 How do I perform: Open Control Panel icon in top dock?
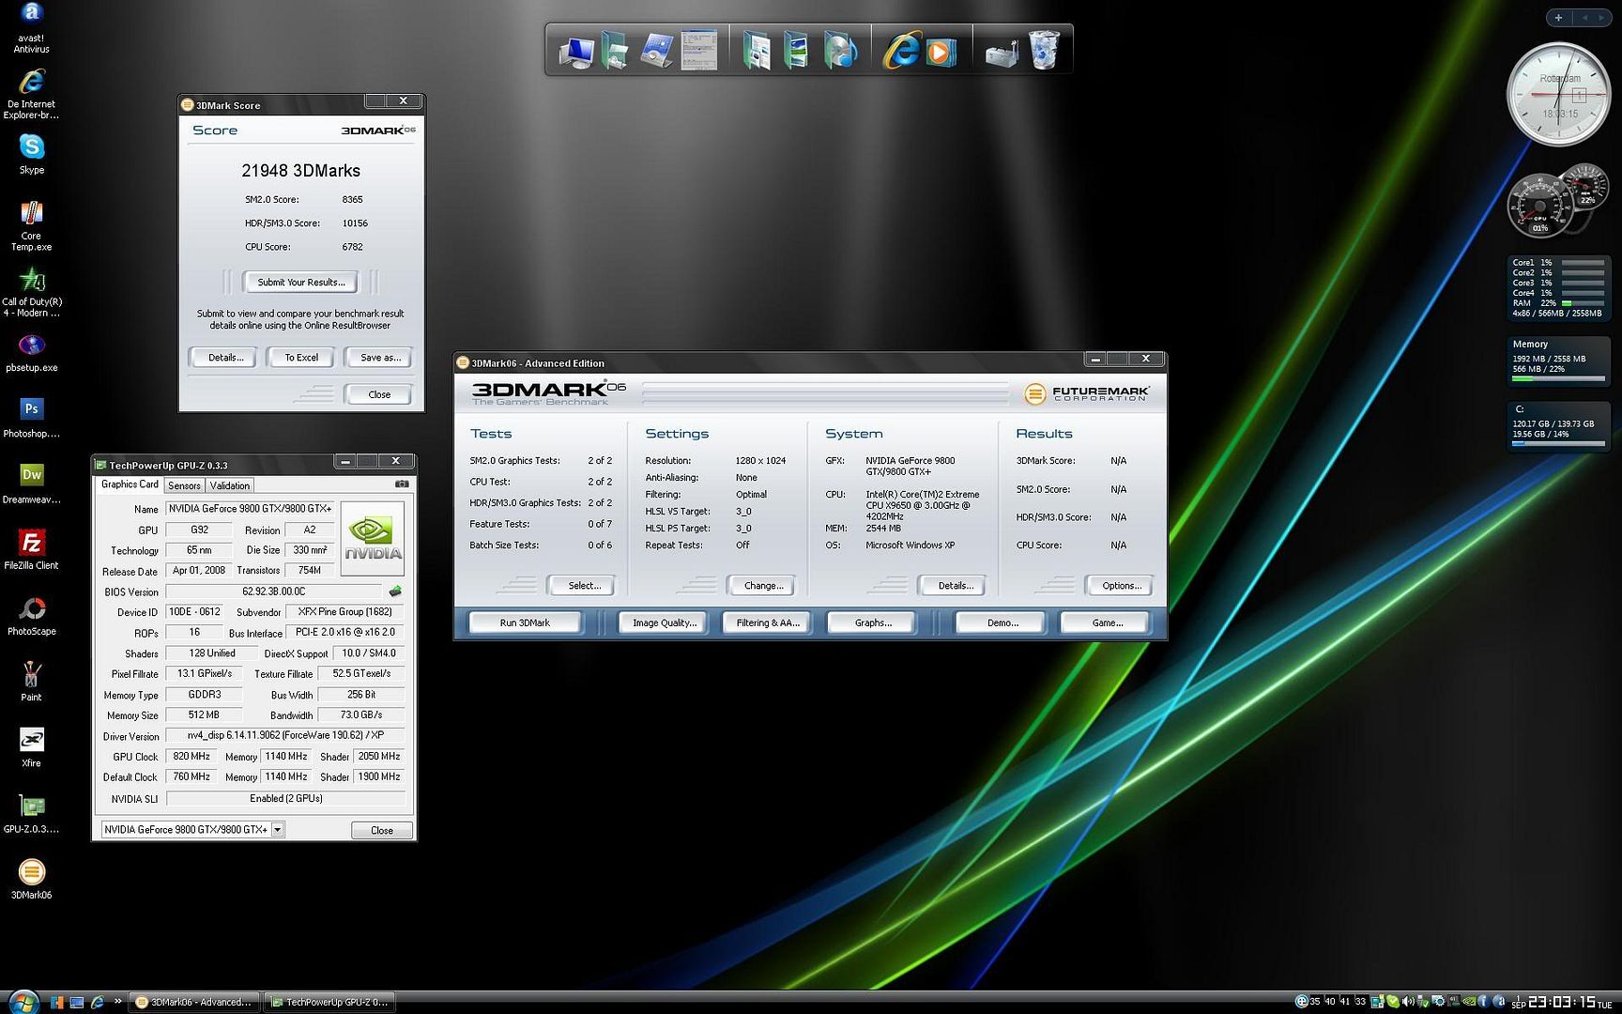pos(657,51)
